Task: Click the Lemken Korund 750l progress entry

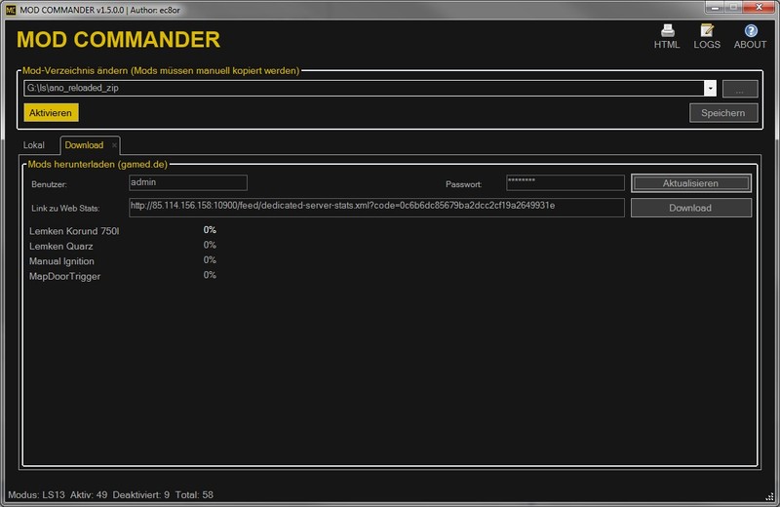Action: 74,230
